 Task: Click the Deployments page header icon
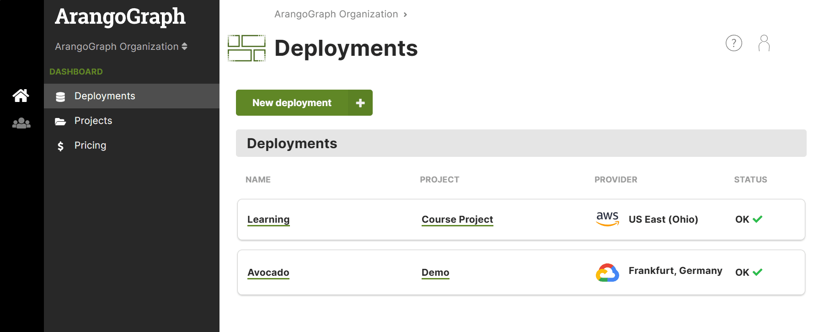tap(246, 48)
